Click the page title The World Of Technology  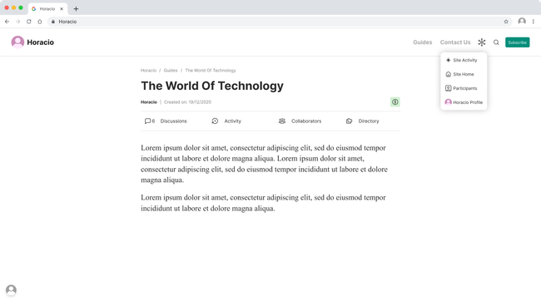pos(212,86)
